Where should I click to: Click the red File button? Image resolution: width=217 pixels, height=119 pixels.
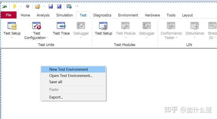tap(8, 15)
